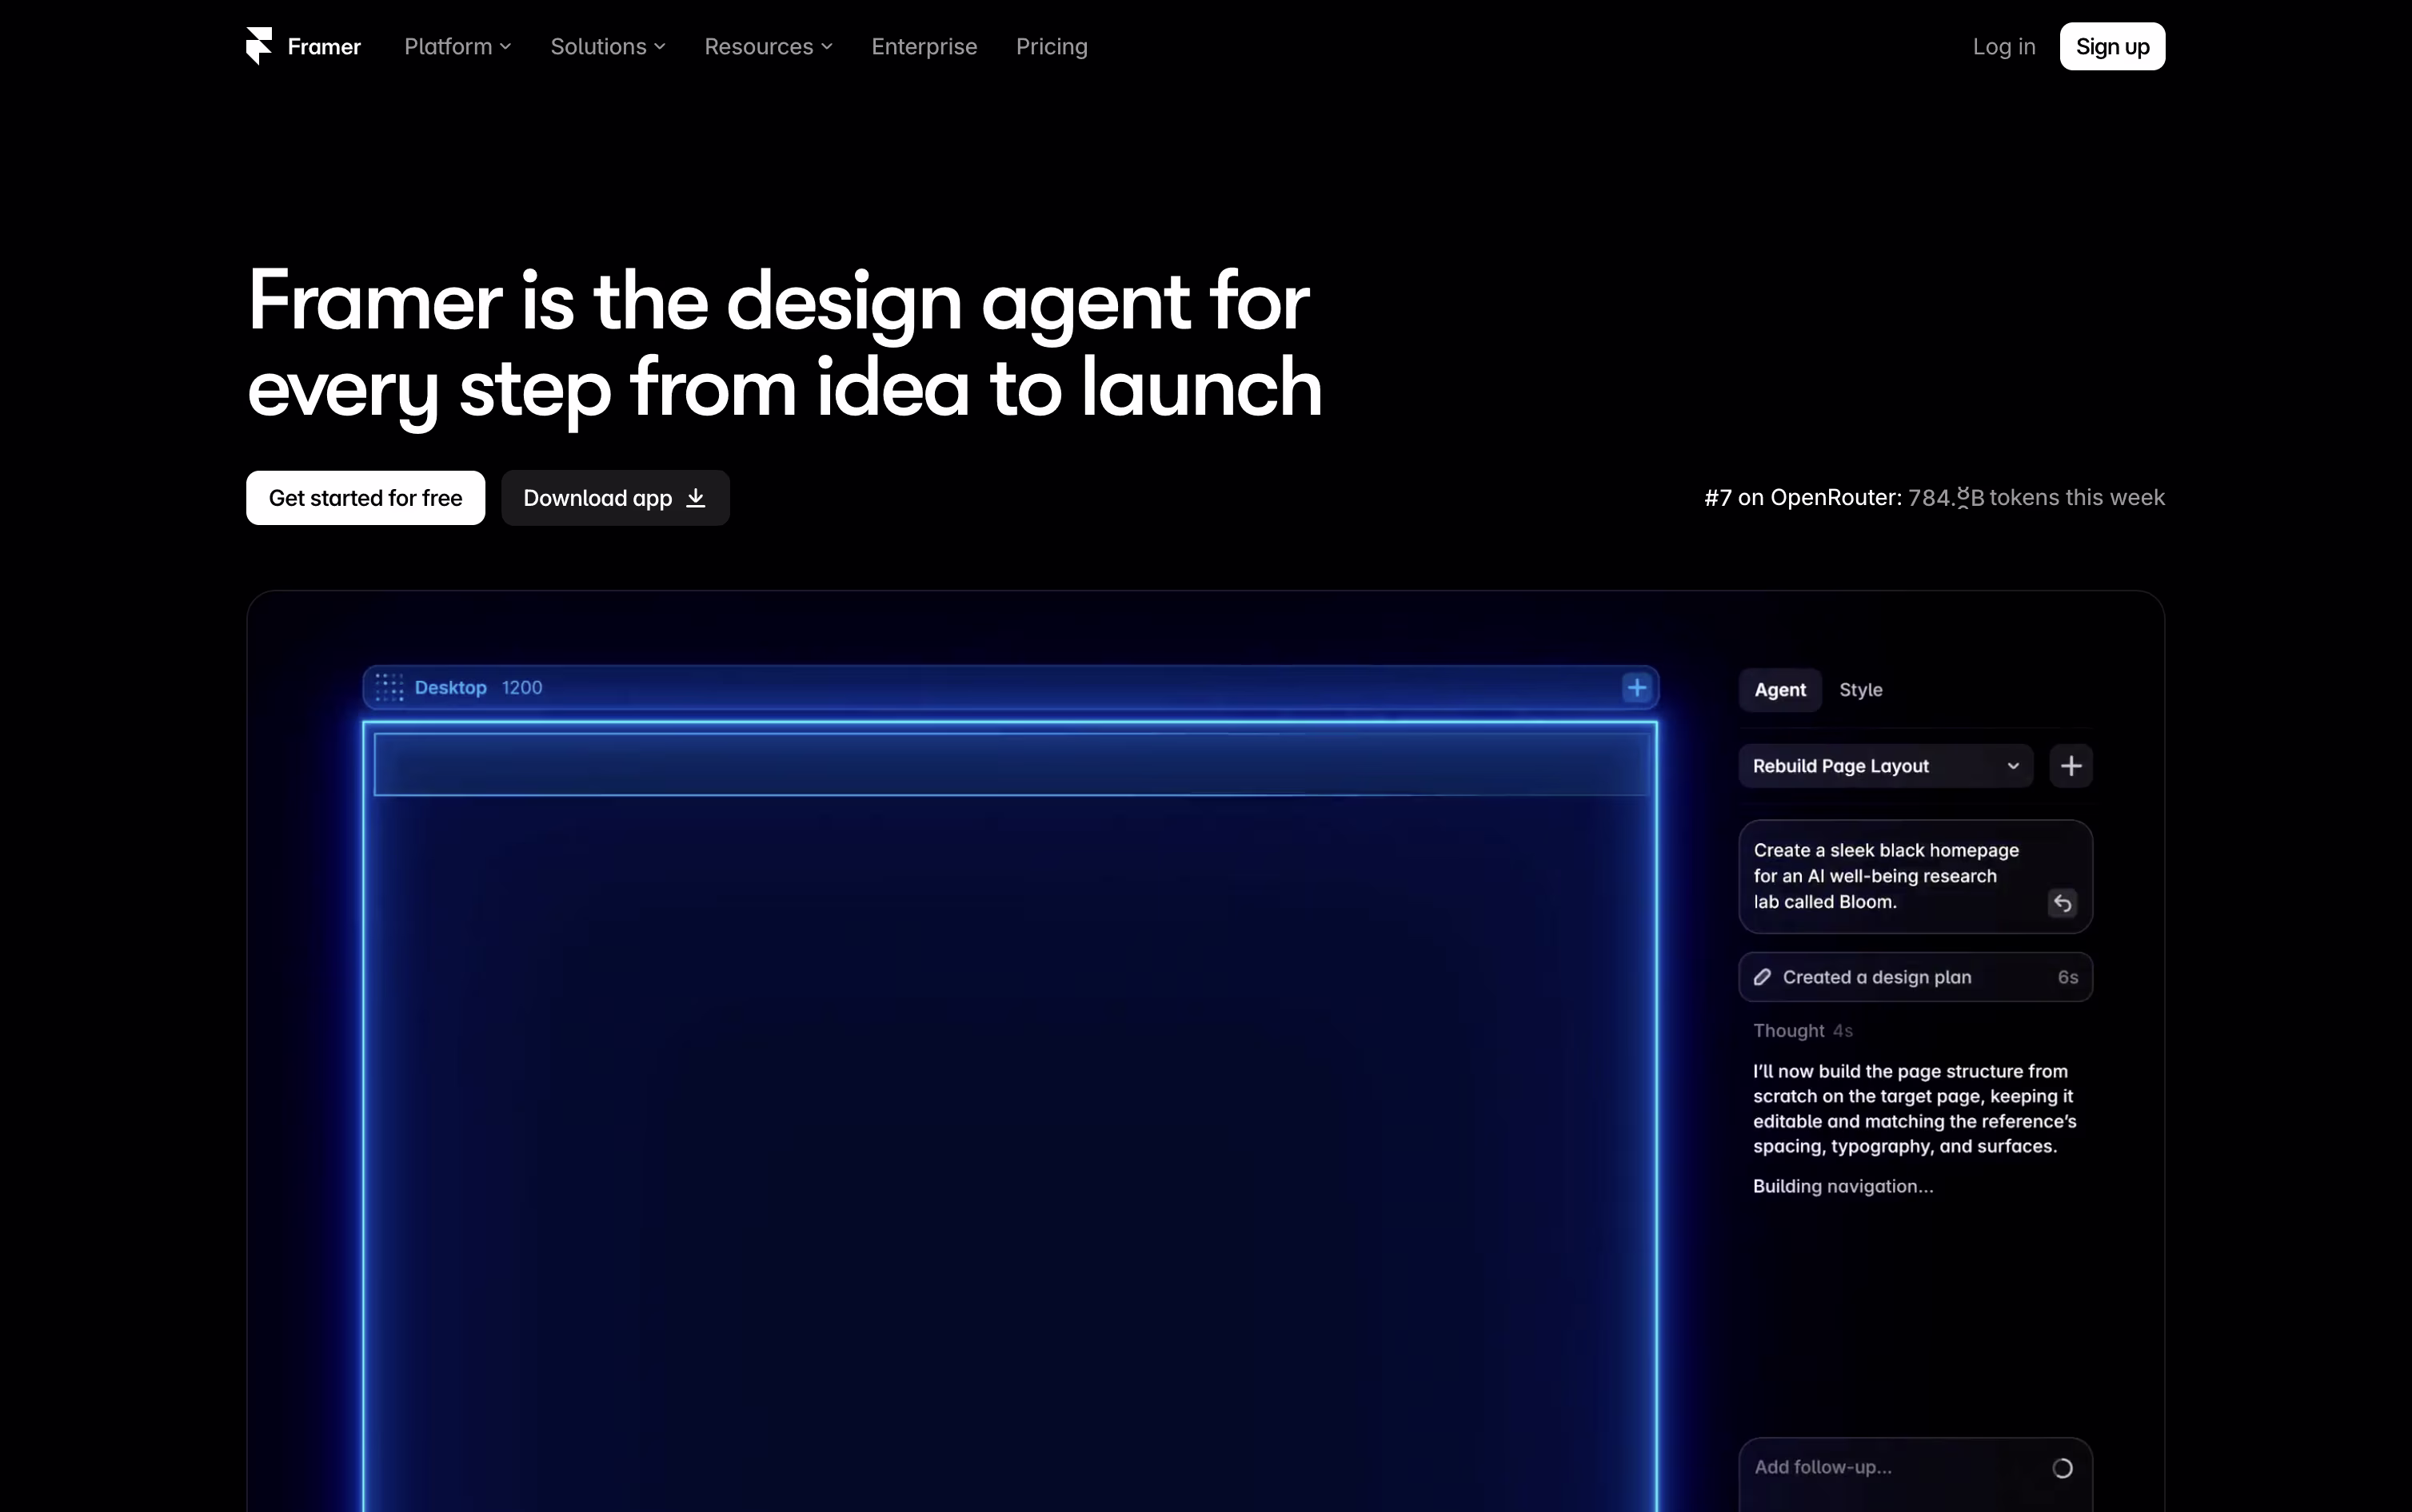Expand the Created a design plan row
Screen dimensions: 2412x1512
[x=1915, y=977]
